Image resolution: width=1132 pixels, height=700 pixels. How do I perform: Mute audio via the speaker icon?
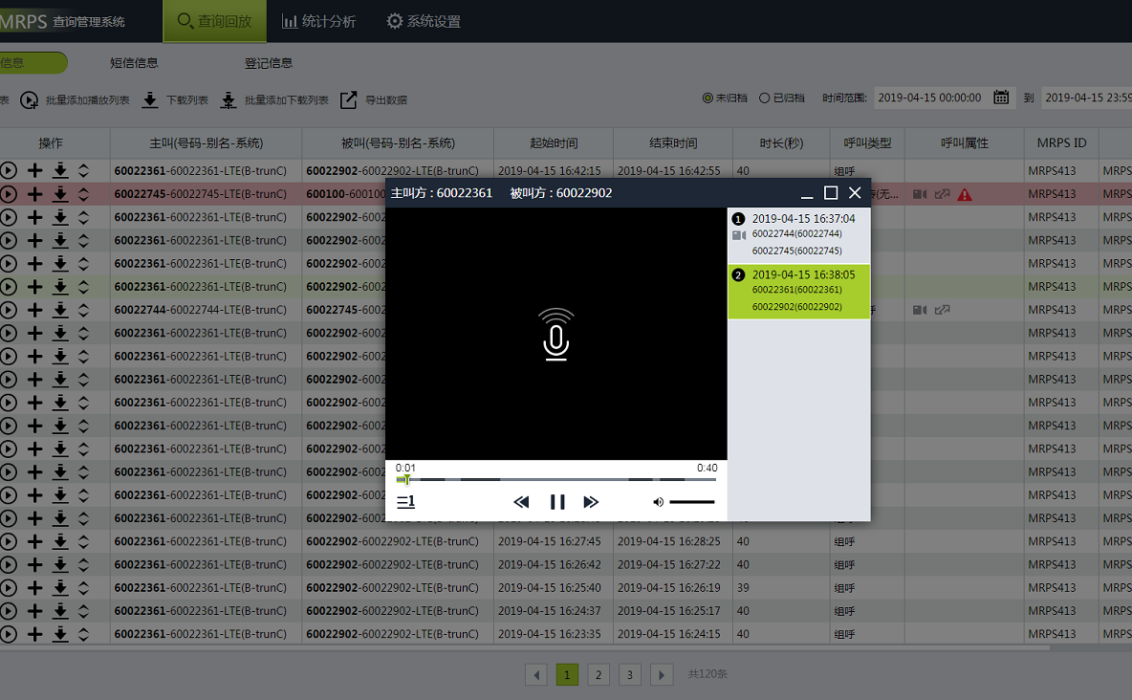[x=658, y=502]
